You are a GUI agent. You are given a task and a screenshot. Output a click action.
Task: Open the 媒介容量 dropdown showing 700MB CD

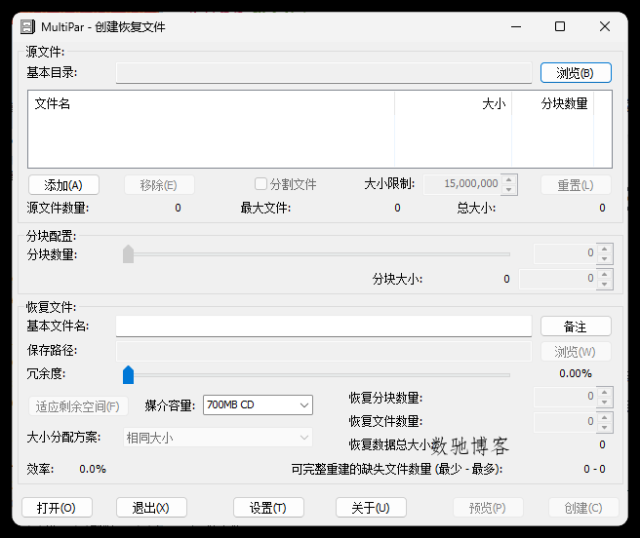tap(258, 404)
